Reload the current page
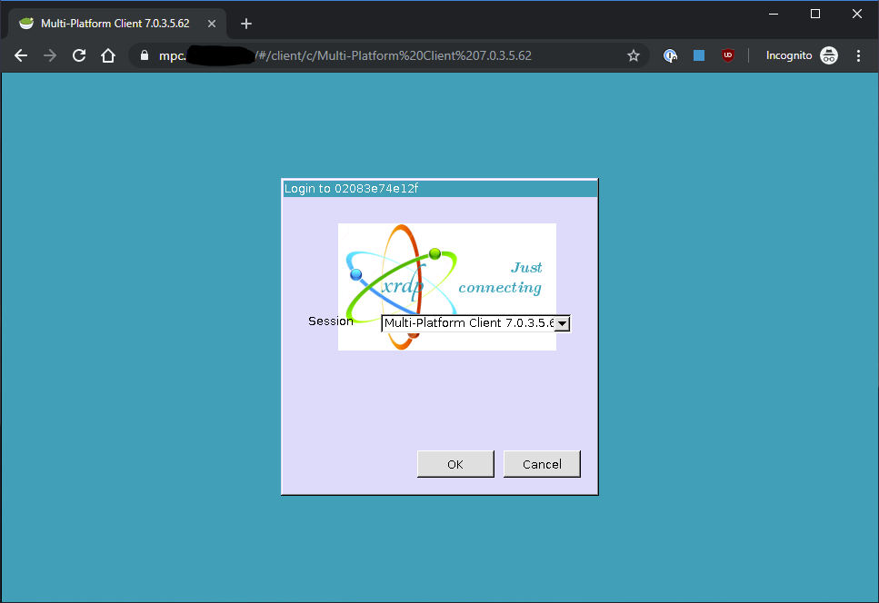Viewport: 879px width, 603px height. [x=79, y=55]
